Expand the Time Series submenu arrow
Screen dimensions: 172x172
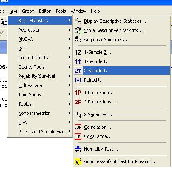pyautogui.click(x=70, y=95)
